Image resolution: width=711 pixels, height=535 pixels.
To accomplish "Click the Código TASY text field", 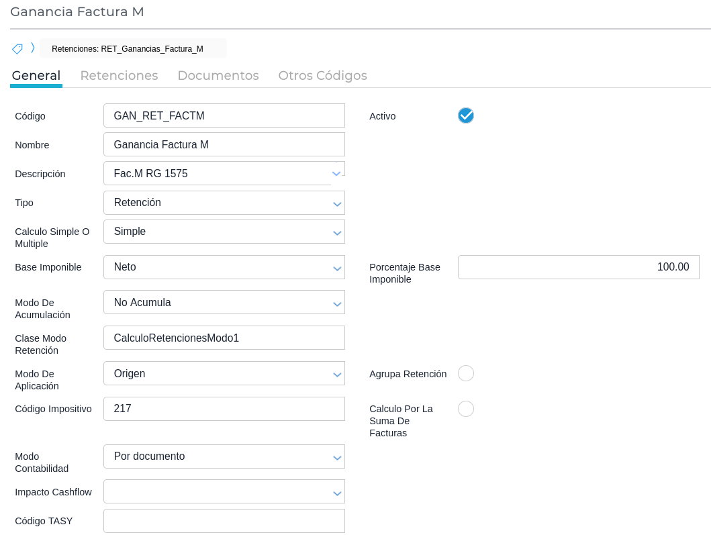I will click(224, 521).
